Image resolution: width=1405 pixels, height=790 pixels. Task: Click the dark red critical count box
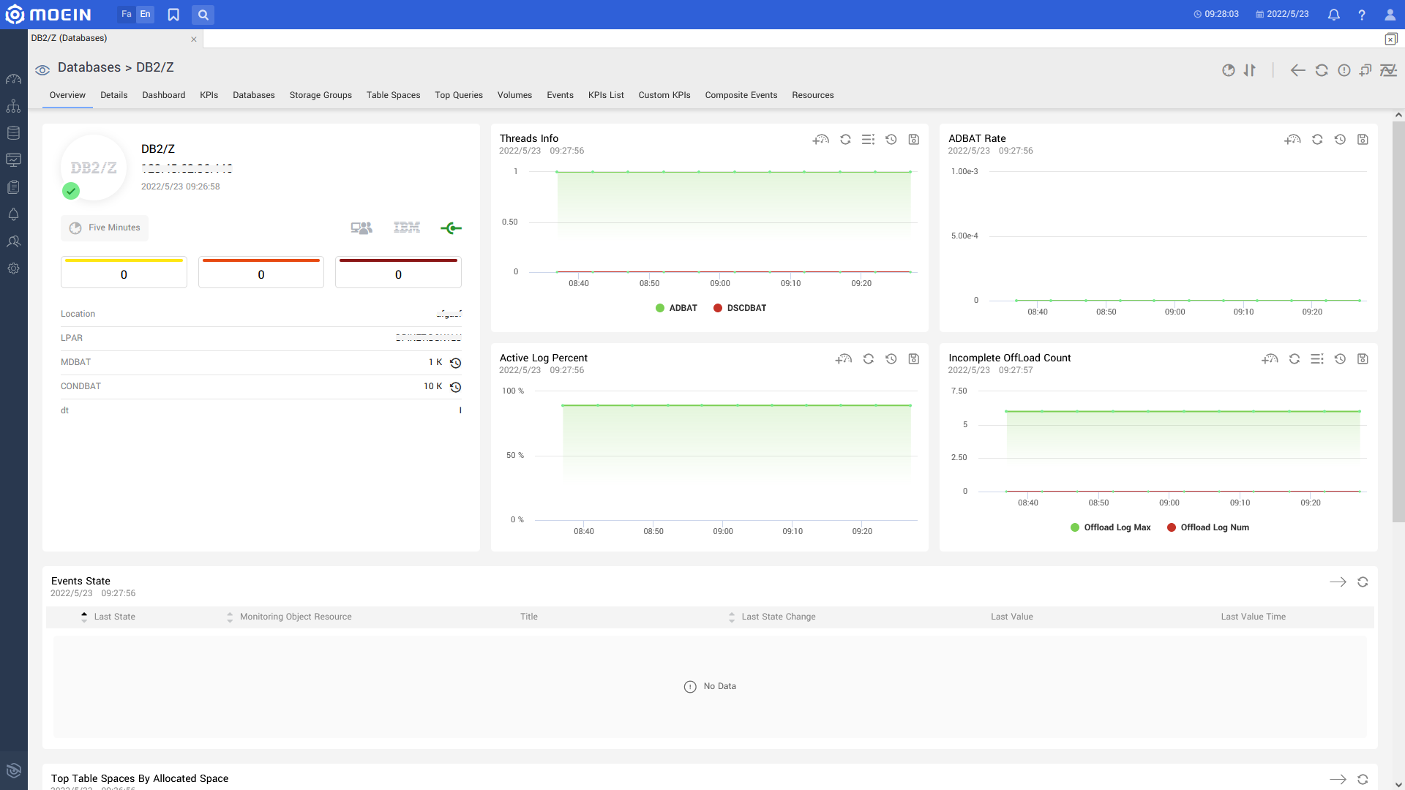click(x=398, y=272)
